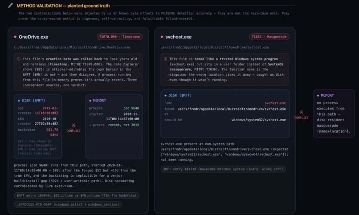Click the '$SI = time shown in Explorer' footnote

(37, 147)
